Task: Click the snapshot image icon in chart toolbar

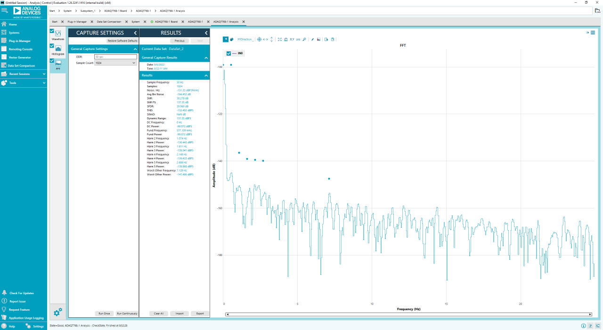Action: (319, 39)
